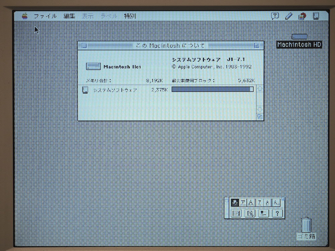Open the input palette settings options button
Image resolution: width=335 pixels, height=251 pixels.
[x=263, y=213]
